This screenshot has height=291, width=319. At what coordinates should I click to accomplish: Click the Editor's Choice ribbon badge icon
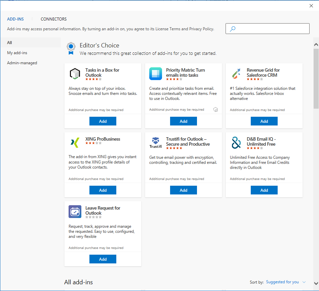pyautogui.click(x=71, y=48)
